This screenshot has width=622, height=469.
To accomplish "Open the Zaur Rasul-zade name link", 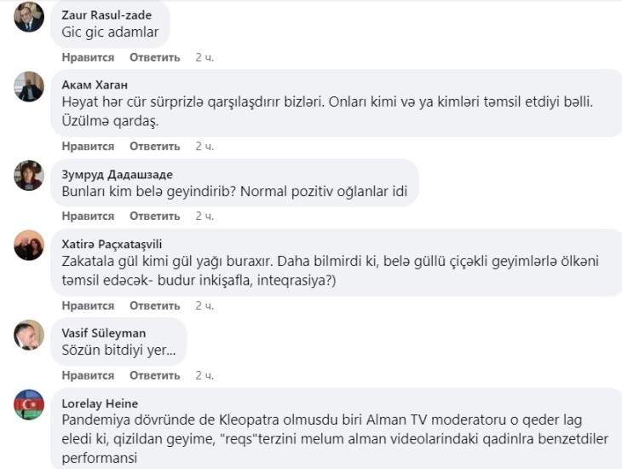I will click(105, 14).
